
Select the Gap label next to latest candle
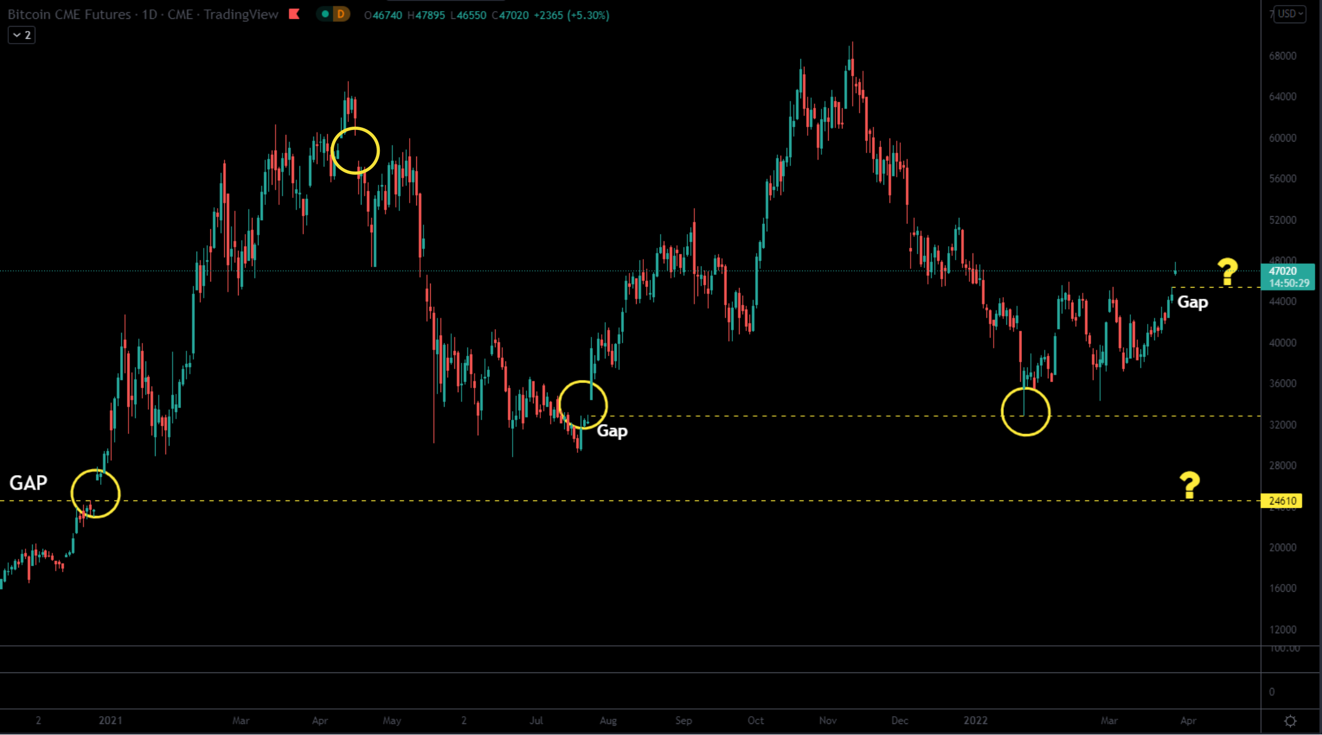tap(1192, 302)
